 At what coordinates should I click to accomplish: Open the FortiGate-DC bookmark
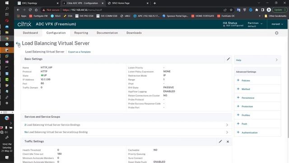[226, 16]
